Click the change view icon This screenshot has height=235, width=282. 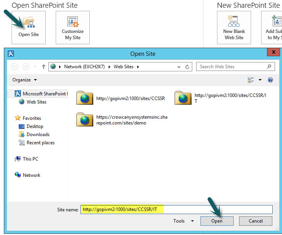tap(251, 80)
